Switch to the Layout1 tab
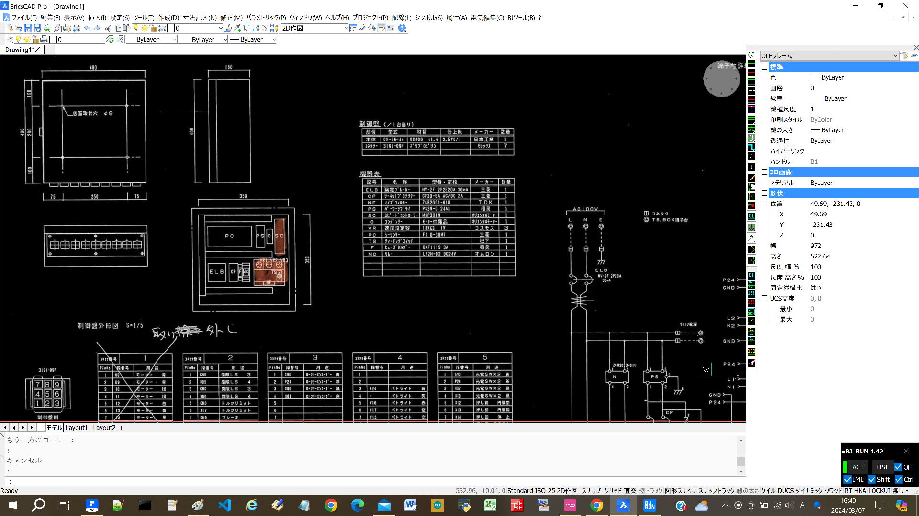Screen dimensions: 919x516 coord(77,428)
